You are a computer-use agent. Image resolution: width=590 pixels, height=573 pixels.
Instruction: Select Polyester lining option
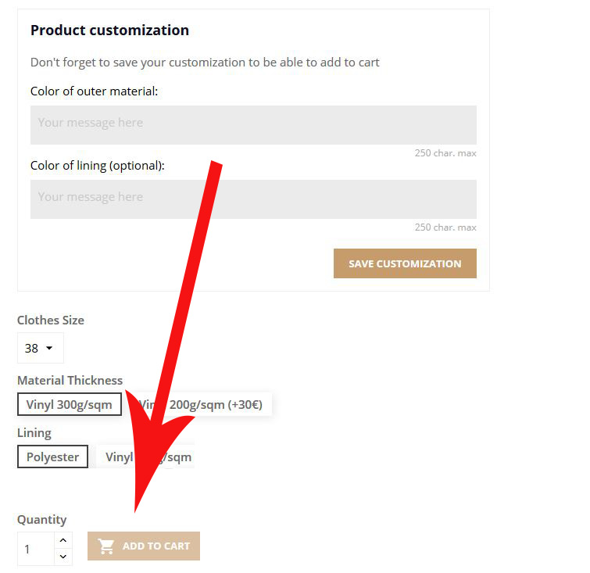pos(52,457)
